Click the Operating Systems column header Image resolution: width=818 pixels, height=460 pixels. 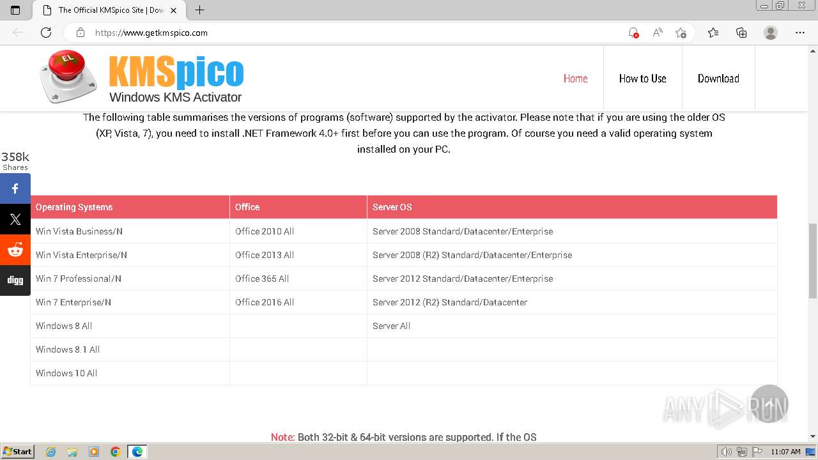(130, 207)
